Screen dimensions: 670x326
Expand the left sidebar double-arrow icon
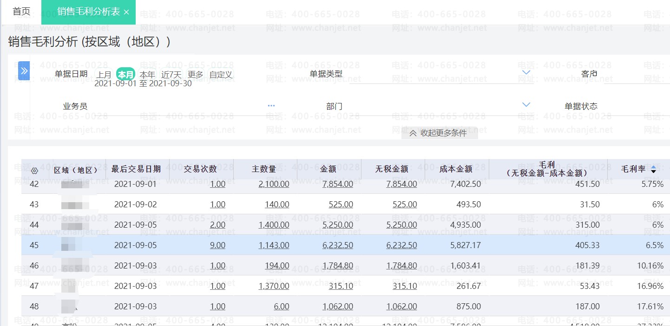[24, 71]
